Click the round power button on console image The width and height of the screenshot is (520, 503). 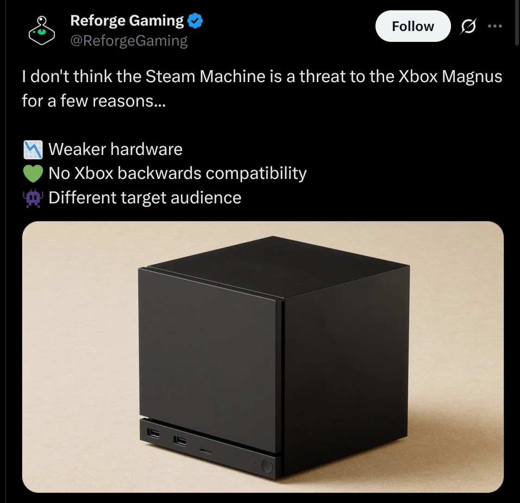(267, 465)
